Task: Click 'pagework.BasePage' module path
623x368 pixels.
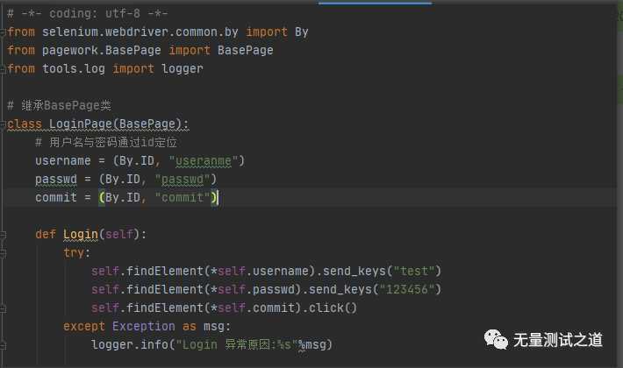Action: point(101,50)
